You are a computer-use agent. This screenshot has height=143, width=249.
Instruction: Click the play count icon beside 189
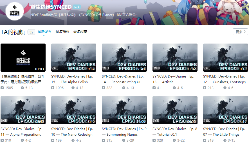[x=53, y=140]
